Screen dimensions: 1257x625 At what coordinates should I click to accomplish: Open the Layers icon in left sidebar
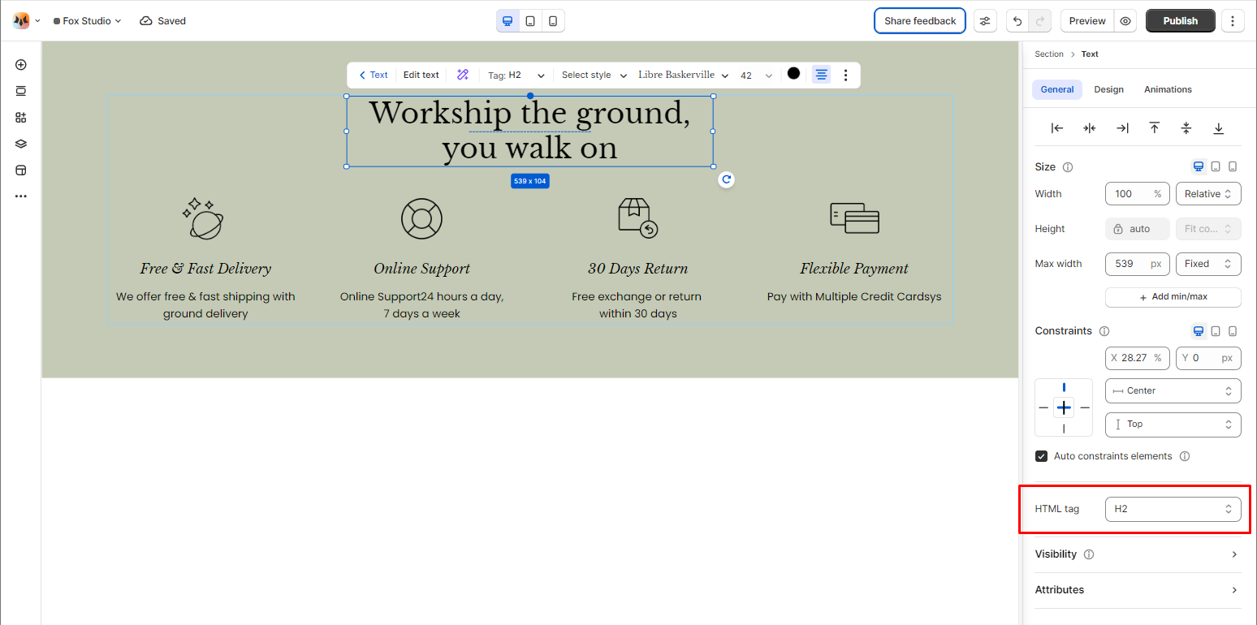pos(21,144)
